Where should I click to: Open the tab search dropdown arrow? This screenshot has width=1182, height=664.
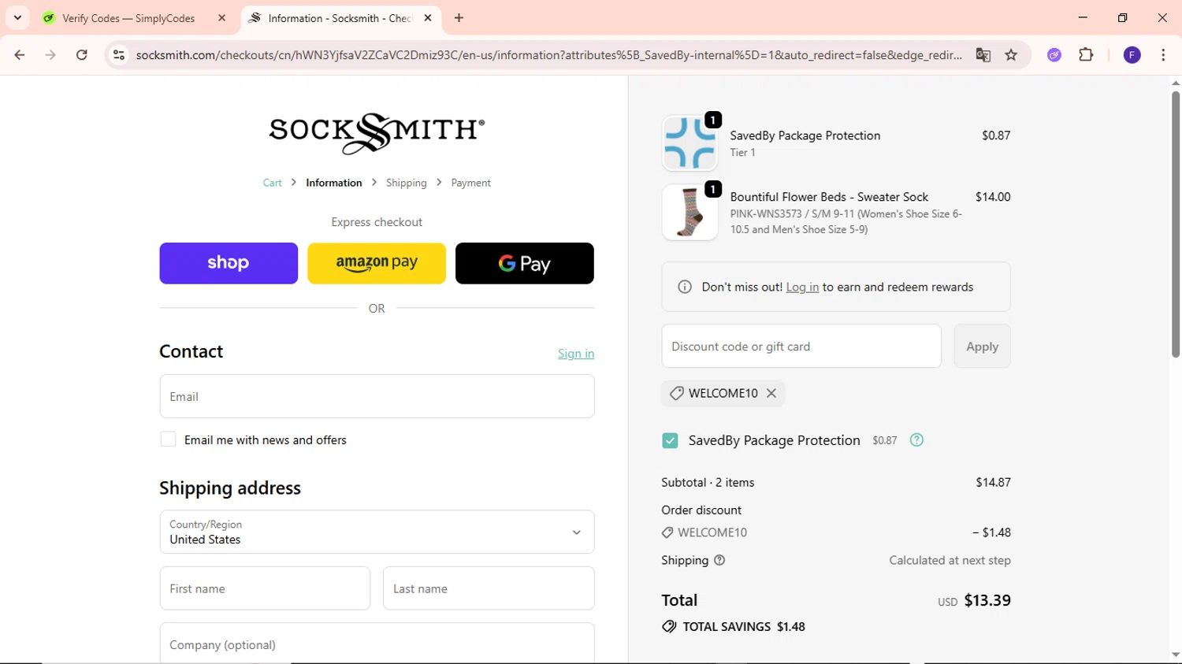click(x=17, y=17)
